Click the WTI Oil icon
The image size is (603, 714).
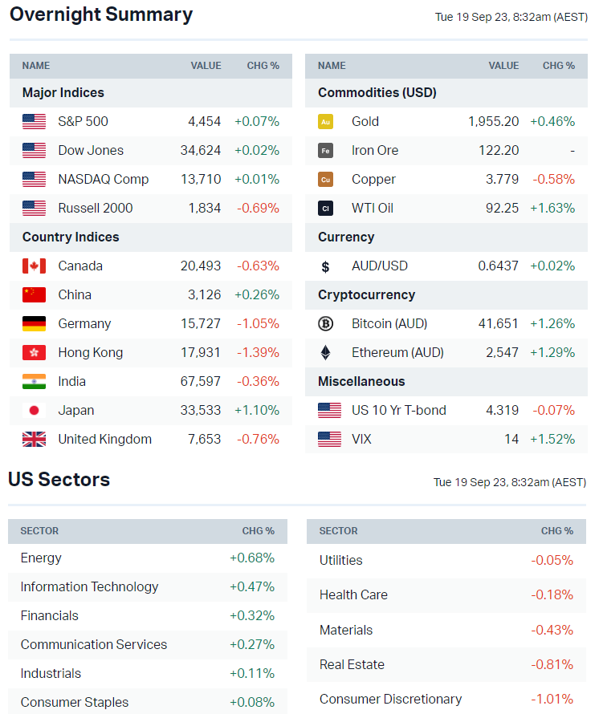click(325, 209)
